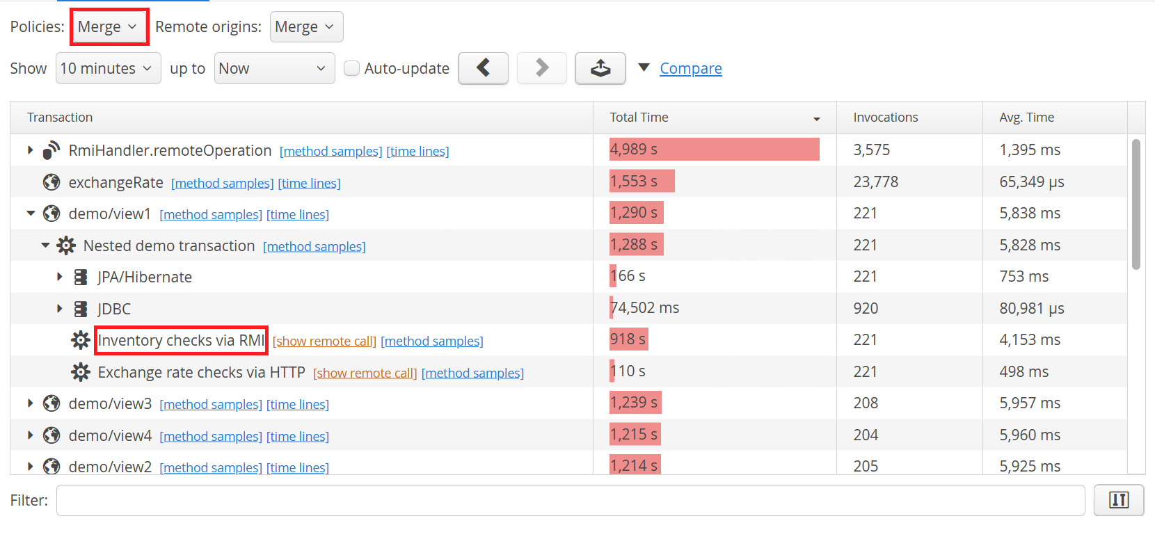Click the Invocations column header
Screen dimensions: 1155x539
(x=885, y=118)
